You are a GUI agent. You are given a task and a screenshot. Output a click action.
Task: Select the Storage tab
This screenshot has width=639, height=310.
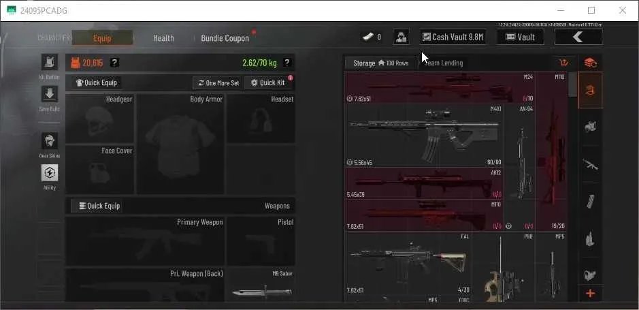click(382, 63)
